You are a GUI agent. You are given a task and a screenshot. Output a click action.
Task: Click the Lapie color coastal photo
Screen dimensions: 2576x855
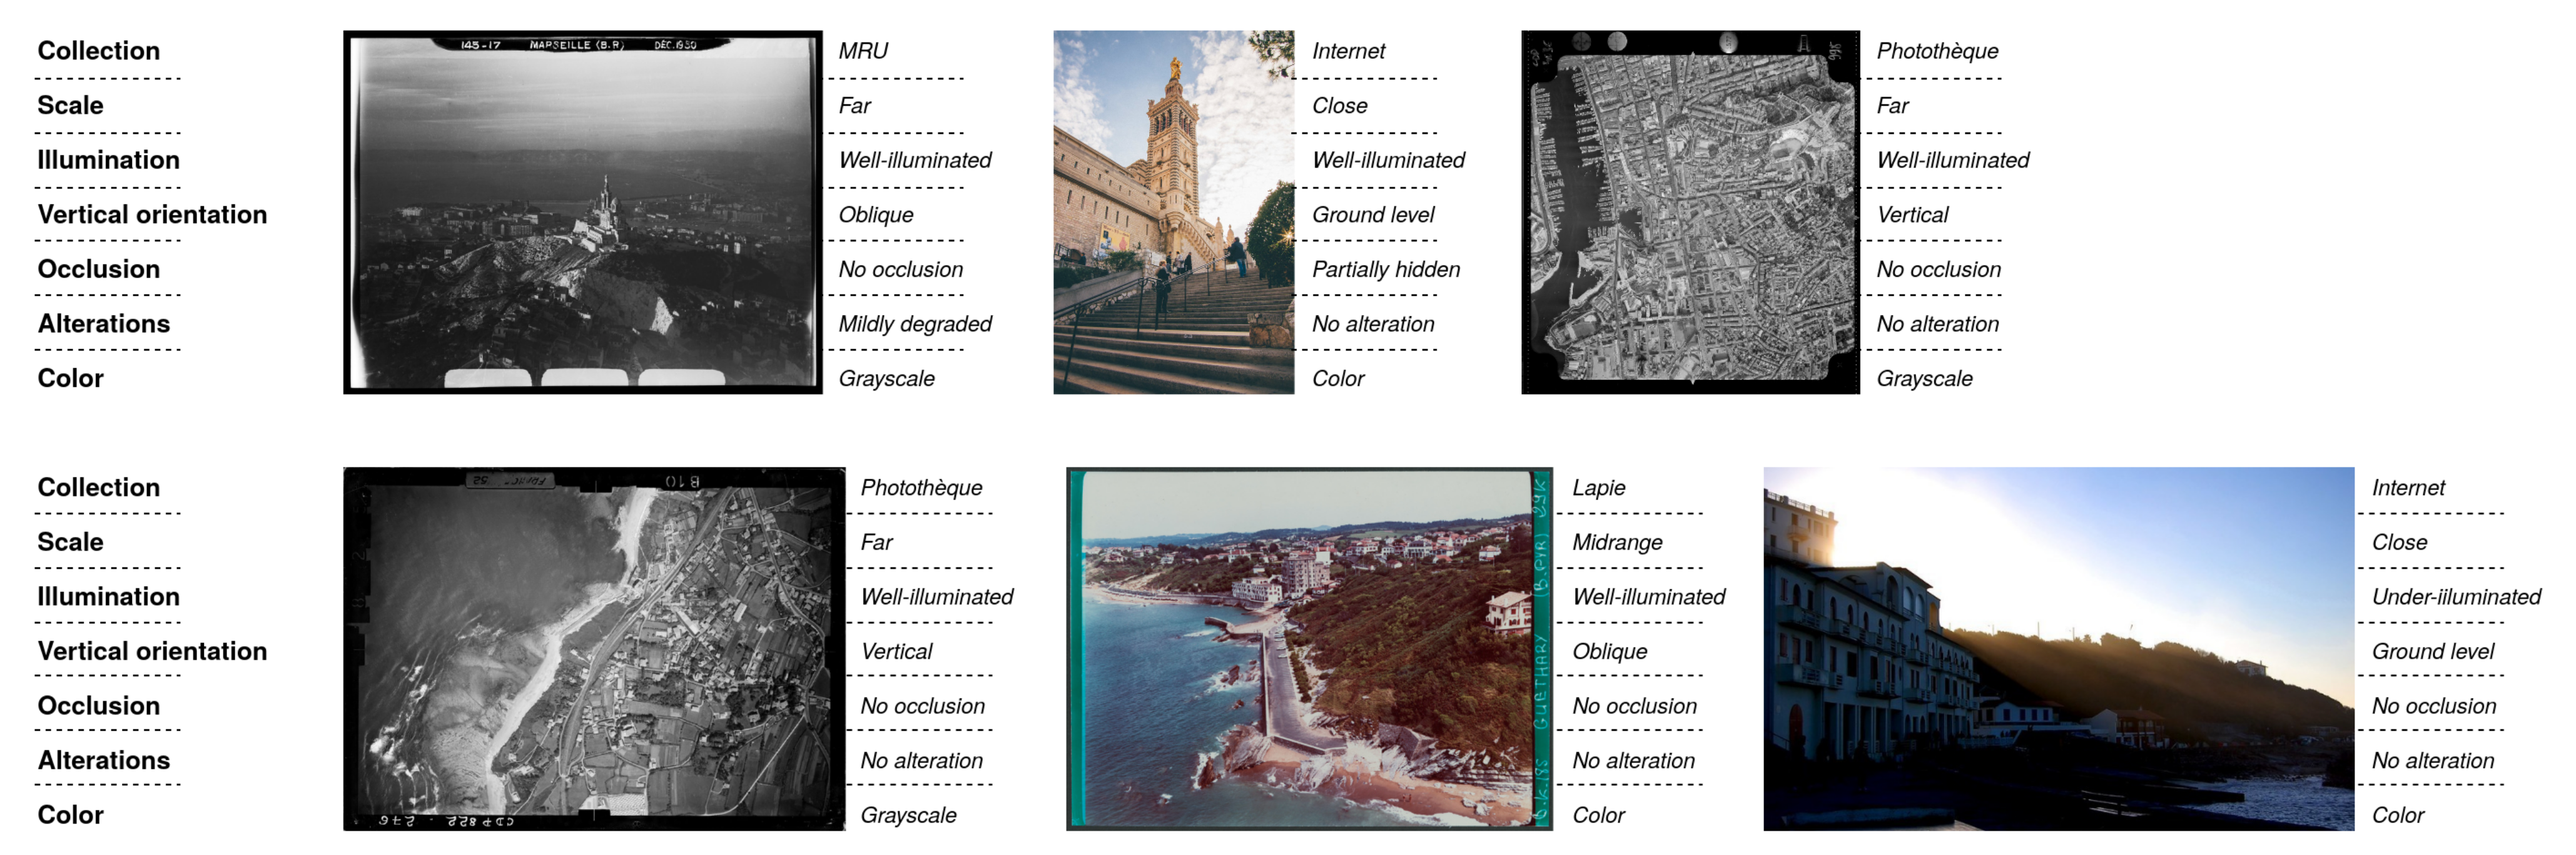[1308, 648]
